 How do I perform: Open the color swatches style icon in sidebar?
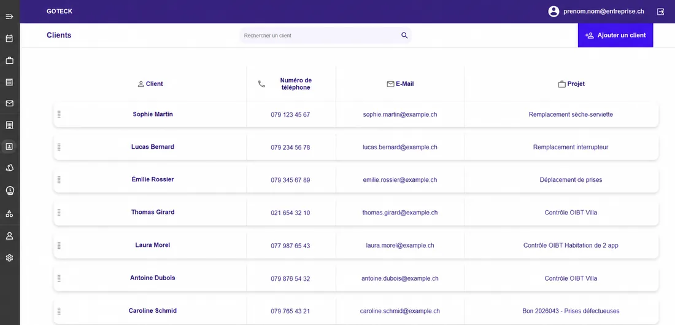(x=9, y=168)
